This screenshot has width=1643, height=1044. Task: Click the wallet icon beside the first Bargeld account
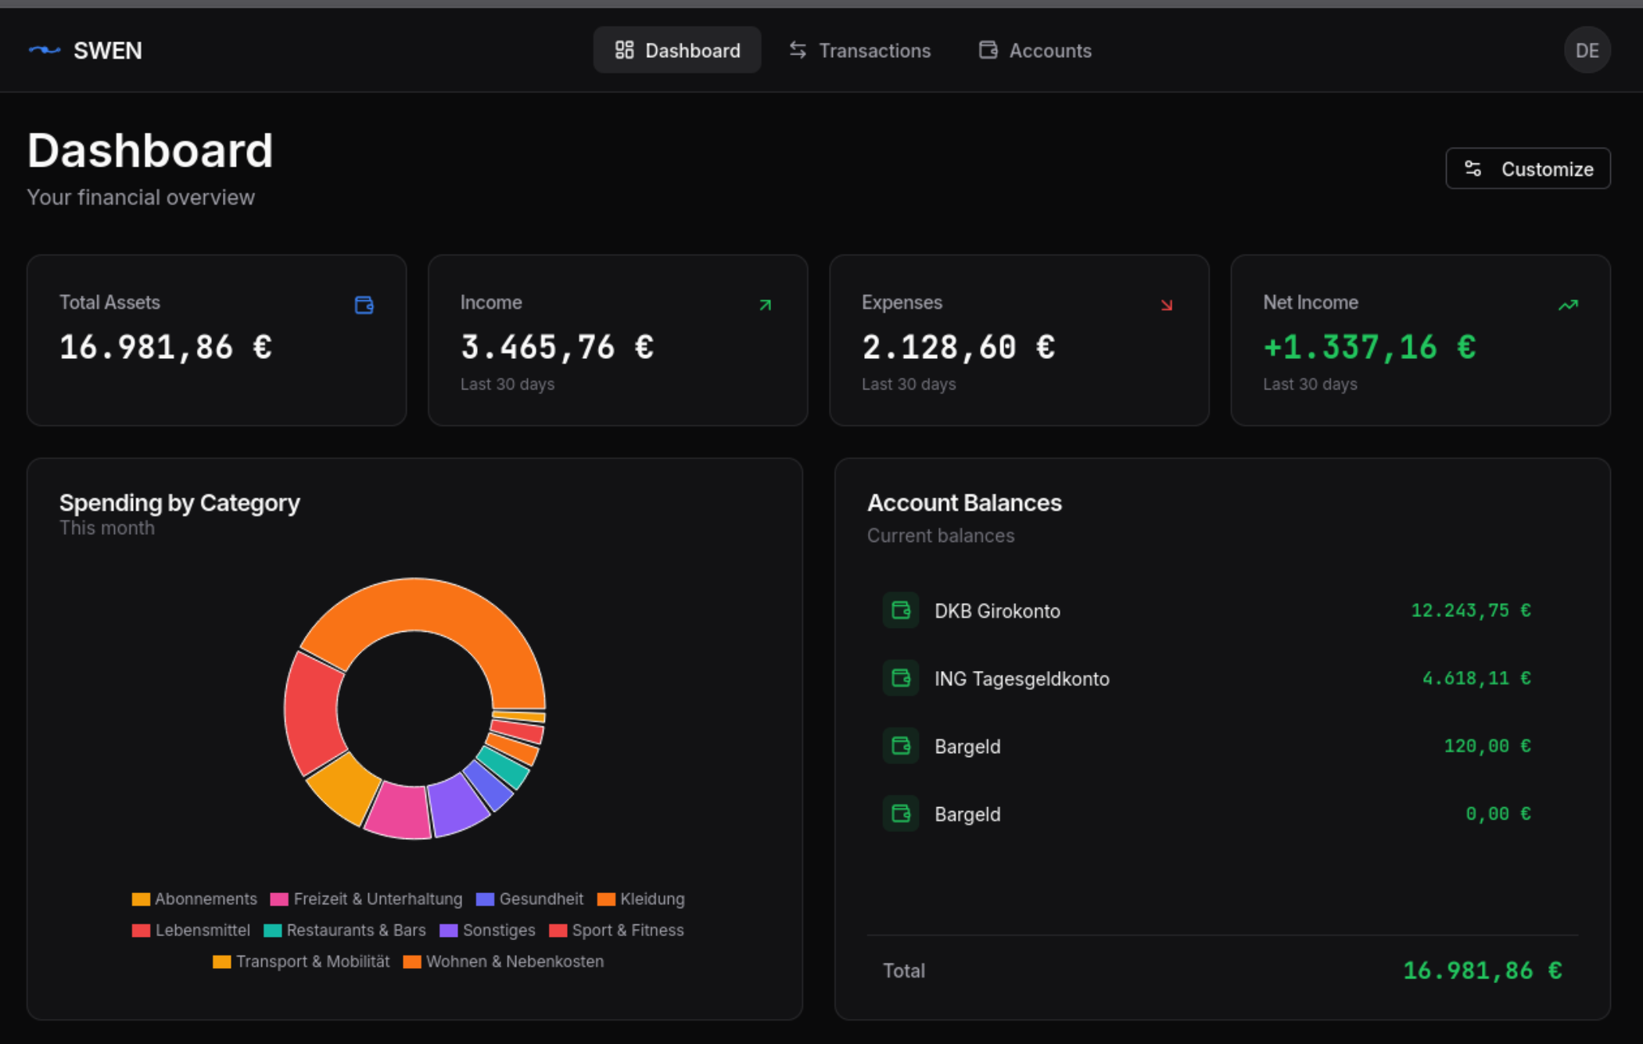[900, 745]
